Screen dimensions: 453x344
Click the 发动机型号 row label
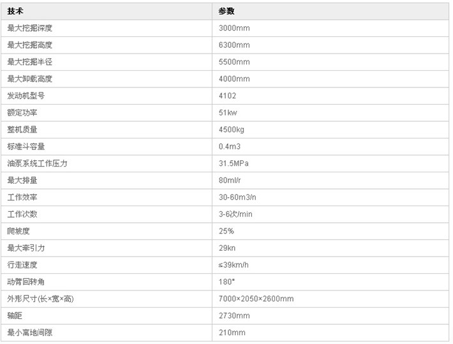tap(26, 96)
